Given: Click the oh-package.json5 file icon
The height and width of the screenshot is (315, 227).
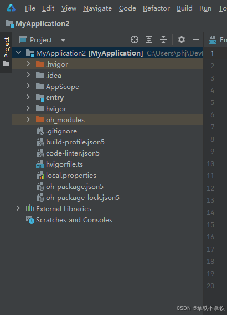Looking at the screenshot, I should point(40,187).
